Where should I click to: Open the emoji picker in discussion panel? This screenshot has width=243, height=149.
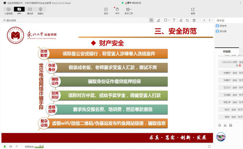click(x=220, y=125)
